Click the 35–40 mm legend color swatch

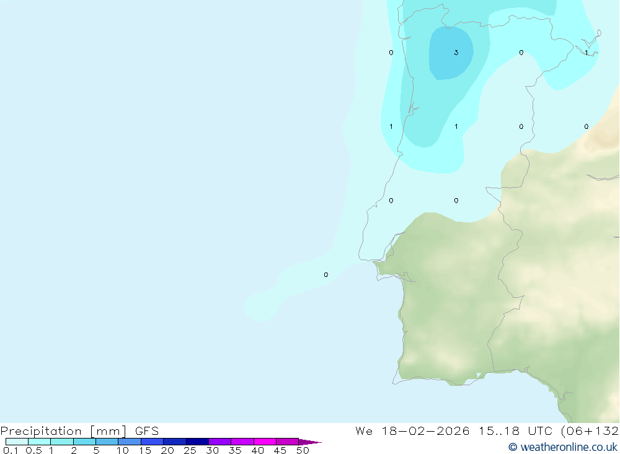[242, 442]
